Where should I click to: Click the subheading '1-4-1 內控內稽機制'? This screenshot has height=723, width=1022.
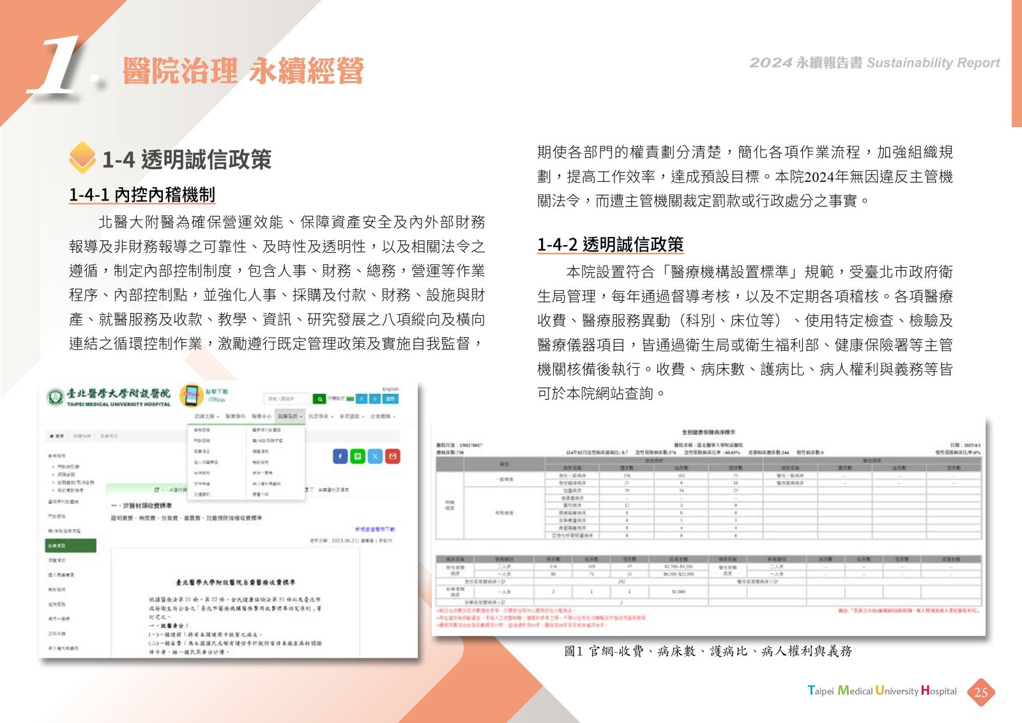coord(142,195)
